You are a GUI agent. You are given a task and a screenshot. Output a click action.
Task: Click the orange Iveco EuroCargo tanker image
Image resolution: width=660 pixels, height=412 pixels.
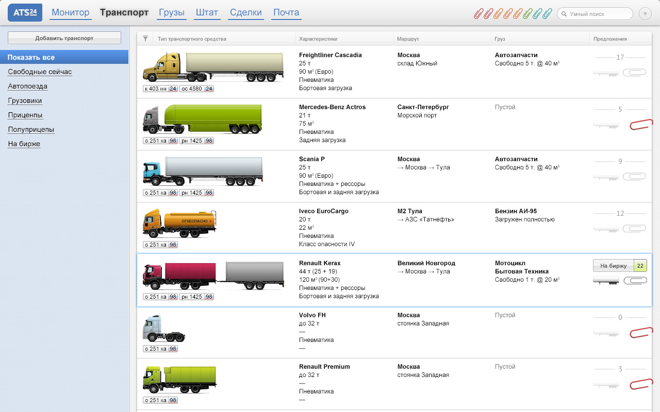[x=179, y=224]
